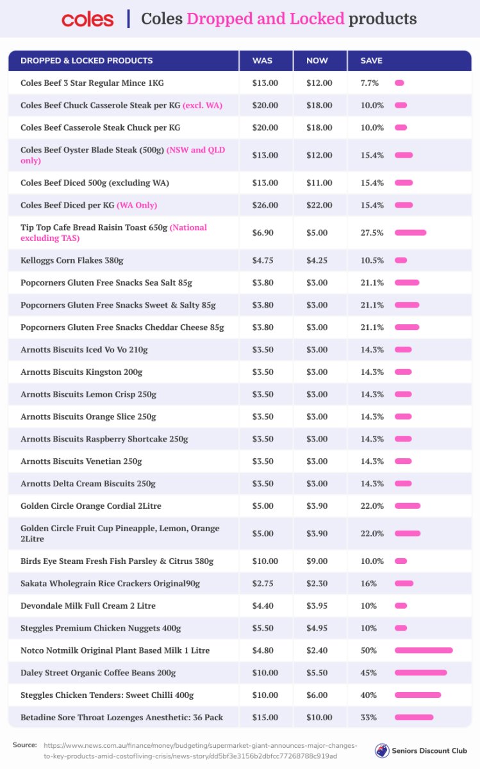The height and width of the screenshot is (769, 480).
Task: Click the Dropped & Locked Products header
Action: point(87,61)
